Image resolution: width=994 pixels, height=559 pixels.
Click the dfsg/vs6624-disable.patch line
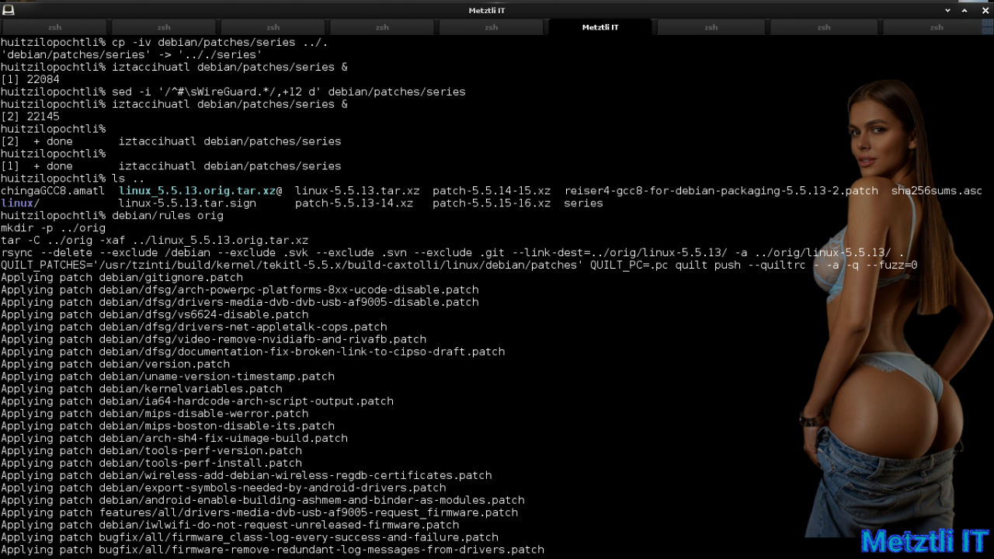[x=155, y=314]
